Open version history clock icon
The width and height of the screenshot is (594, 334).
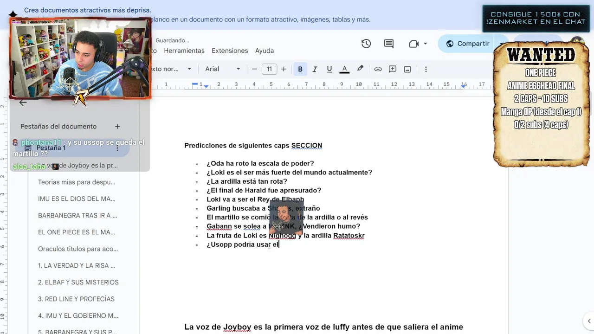pyautogui.click(x=366, y=44)
